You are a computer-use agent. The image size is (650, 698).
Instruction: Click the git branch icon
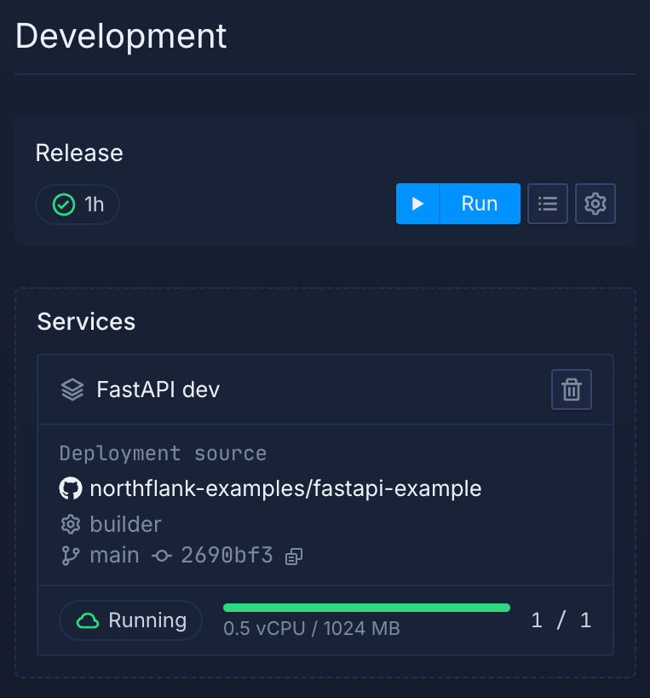pyautogui.click(x=71, y=556)
